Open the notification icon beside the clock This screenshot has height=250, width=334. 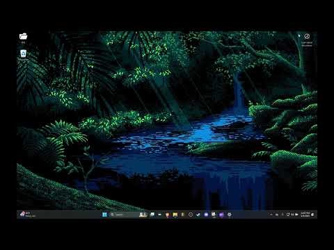312,215
